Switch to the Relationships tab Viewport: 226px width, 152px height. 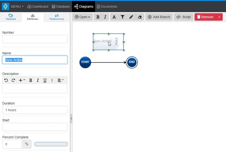tap(57, 17)
